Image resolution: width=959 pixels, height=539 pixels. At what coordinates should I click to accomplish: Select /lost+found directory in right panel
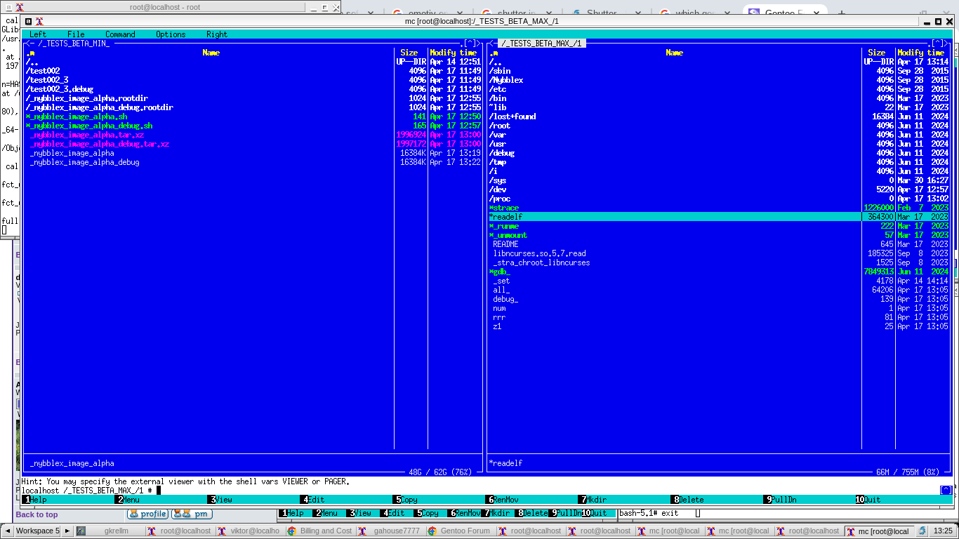click(x=719, y=117)
